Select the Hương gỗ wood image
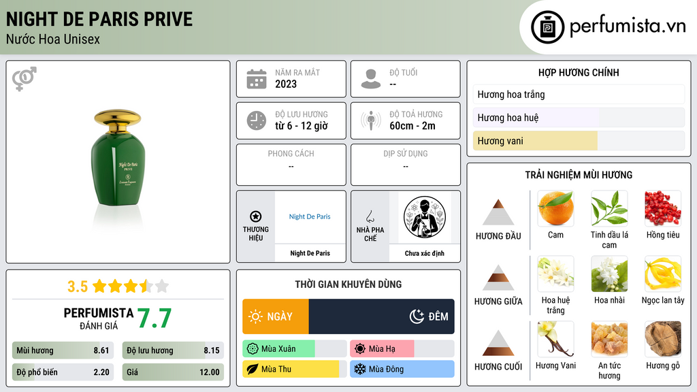This screenshot has height=392, width=697. coord(663,339)
